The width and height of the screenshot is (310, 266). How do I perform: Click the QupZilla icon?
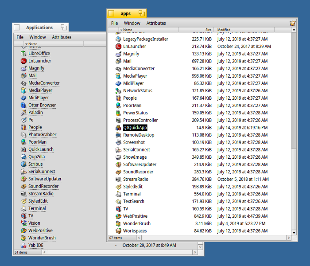click(x=23, y=157)
